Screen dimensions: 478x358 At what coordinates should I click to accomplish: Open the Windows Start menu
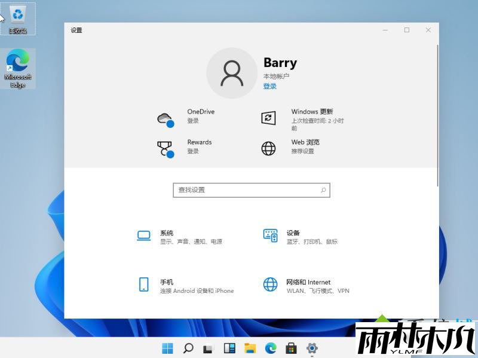pos(167,348)
